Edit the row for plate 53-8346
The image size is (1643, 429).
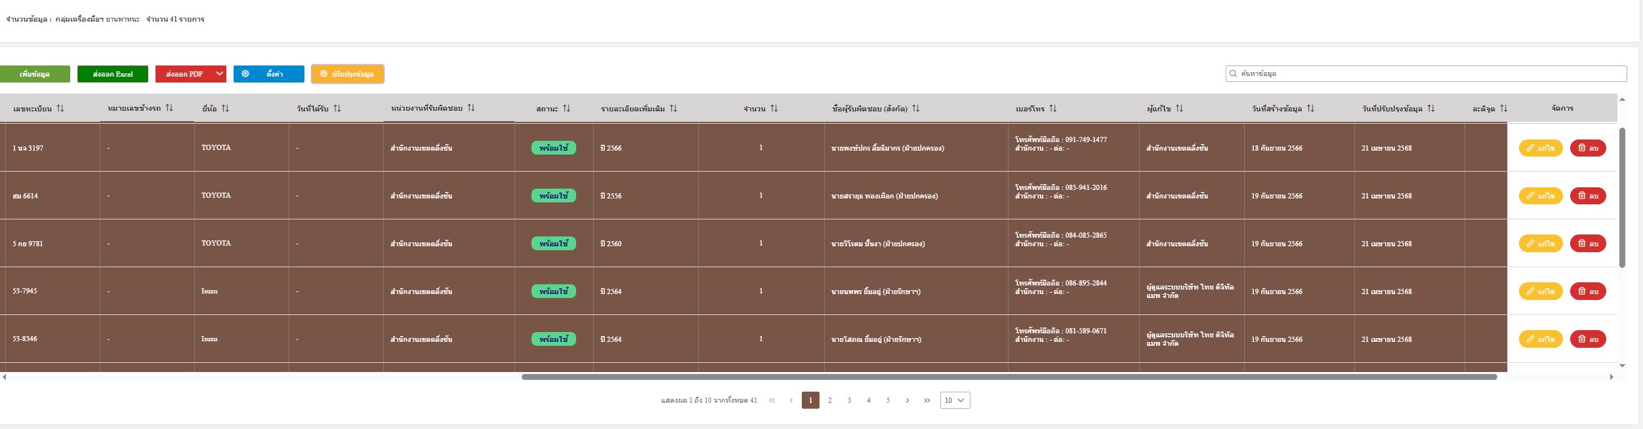click(1541, 339)
